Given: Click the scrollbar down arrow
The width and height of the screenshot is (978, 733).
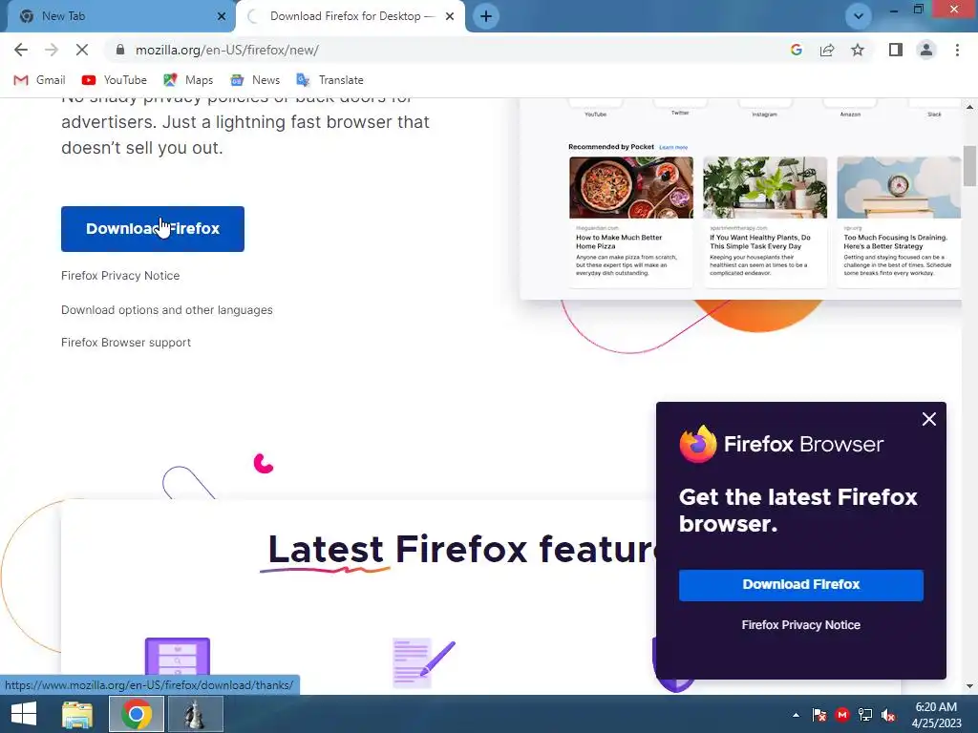Looking at the screenshot, I should [x=969, y=686].
